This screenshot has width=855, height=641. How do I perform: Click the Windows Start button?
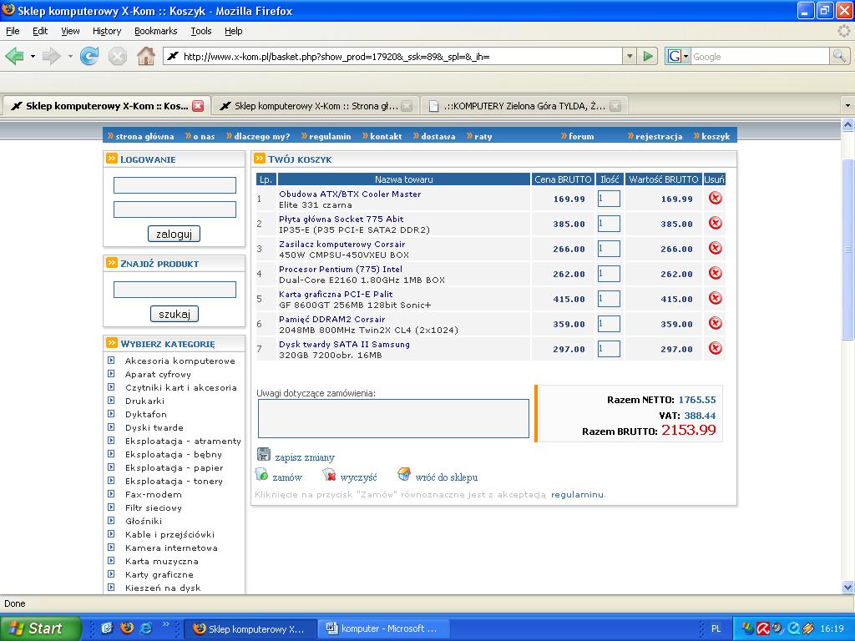pos(40,628)
